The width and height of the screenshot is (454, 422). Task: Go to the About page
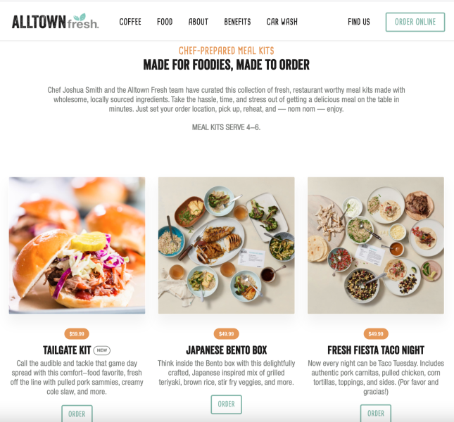pyautogui.click(x=198, y=22)
